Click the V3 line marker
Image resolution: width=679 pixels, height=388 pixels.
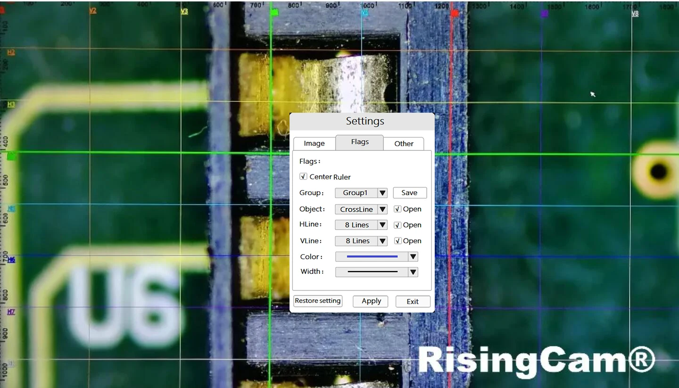point(184,11)
